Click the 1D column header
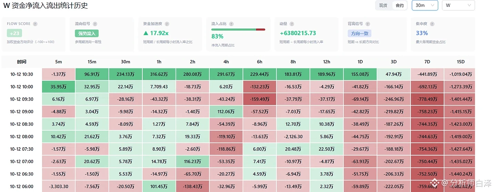 click(x=360, y=62)
